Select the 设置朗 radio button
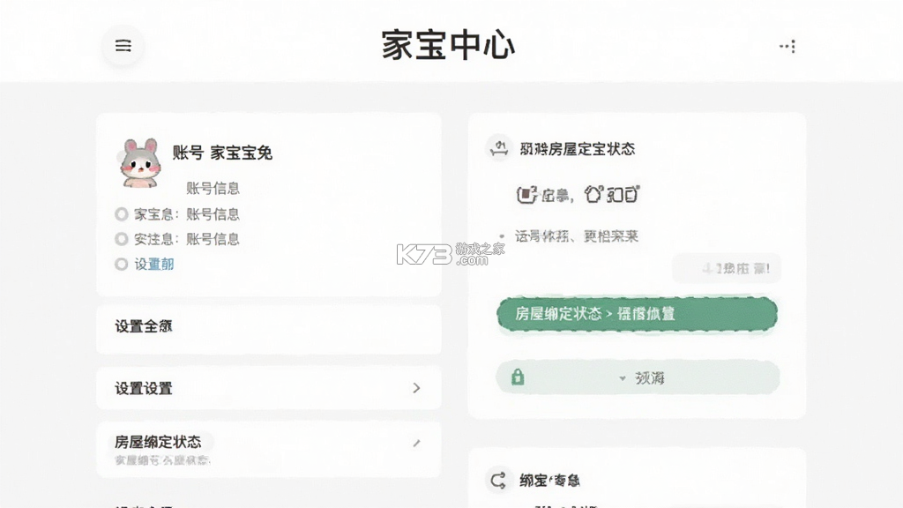 point(121,264)
